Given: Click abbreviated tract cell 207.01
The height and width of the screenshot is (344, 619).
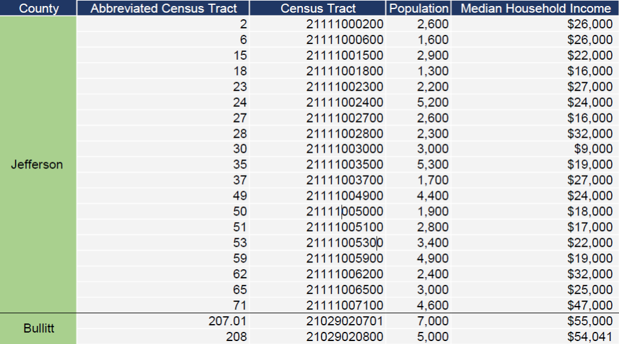Looking at the screenshot, I should coord(227,321).
